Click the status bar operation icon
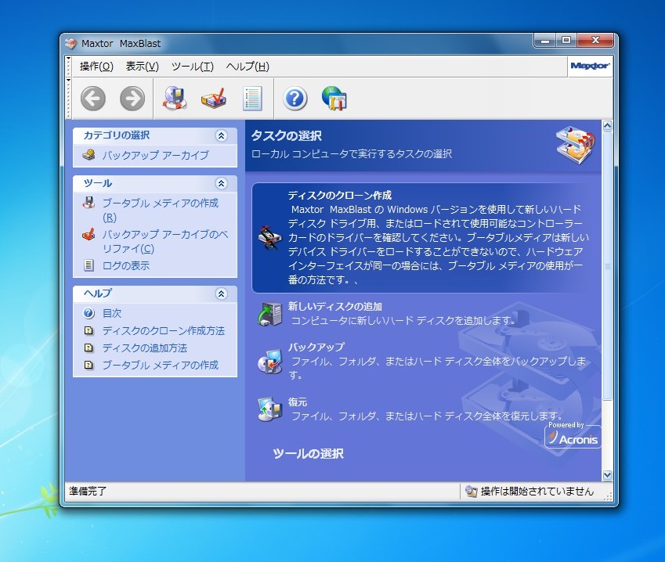This screenshot has width=665, height=562. [471, 492]
